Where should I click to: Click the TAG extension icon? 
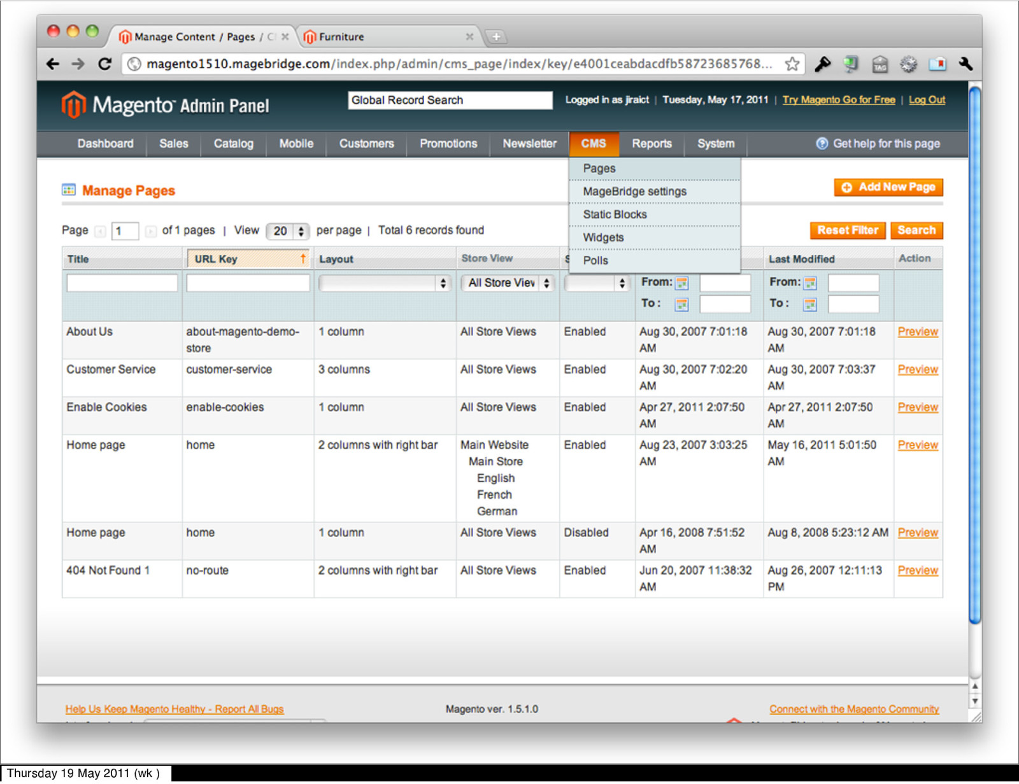[880, 64]
